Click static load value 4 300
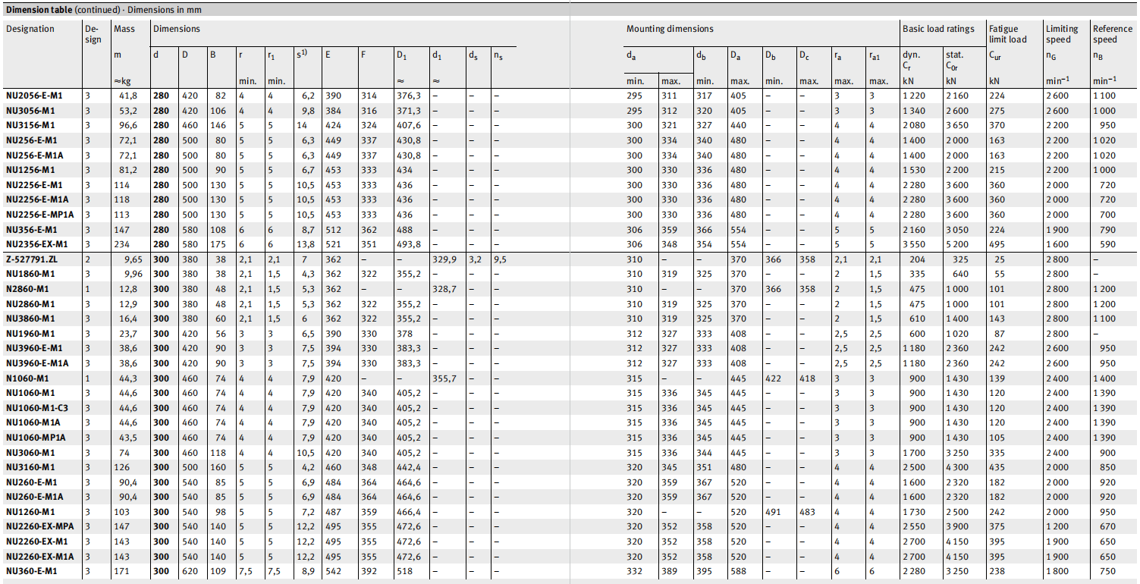Viewport: 1140px width, 584px height. click(x=957, y=467)
